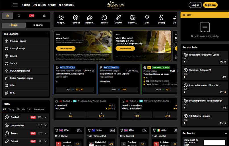Select the Tomorrow time filter
Viewport: 229px width, 146px height.
[39, 109]
